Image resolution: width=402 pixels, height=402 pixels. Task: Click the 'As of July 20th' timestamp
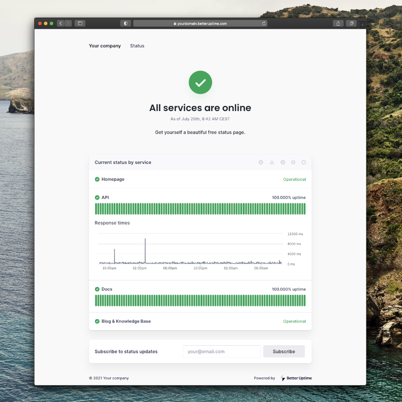click(200, 119)
